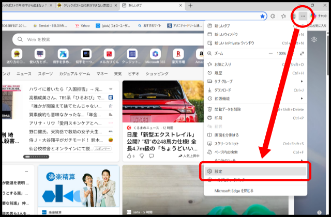Image resolution: width=331 pixels, height=217 pixels.
Task: Open the 楽楽精算 advertisement image
Action: point(79,186)
